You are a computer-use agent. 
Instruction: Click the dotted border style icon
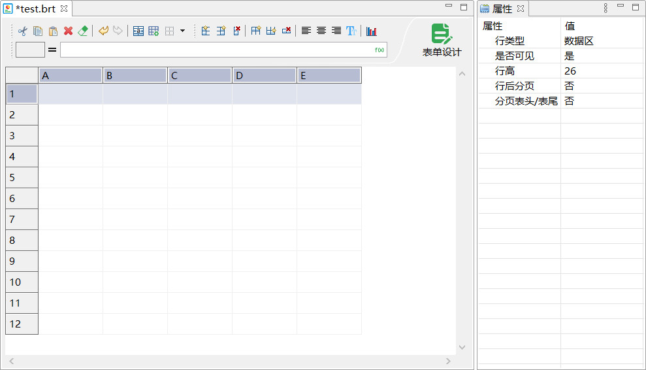tap(169, 31)
